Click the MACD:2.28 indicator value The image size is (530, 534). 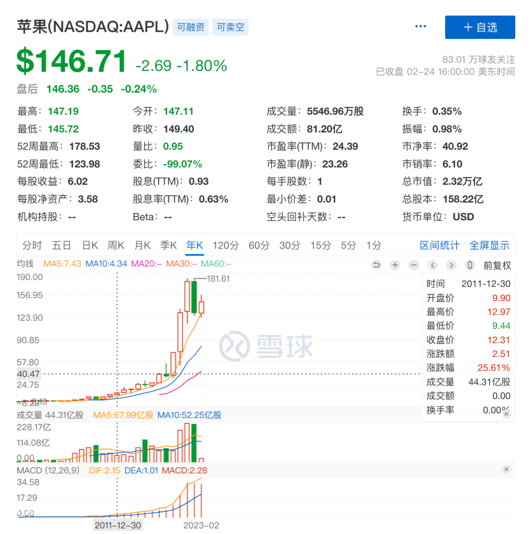(x=185, y=471)
